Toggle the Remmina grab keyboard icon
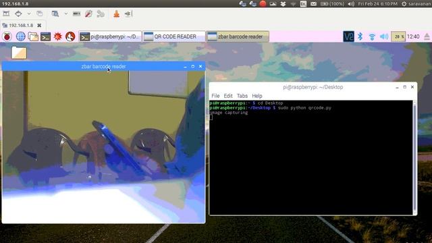The height and width of the screenshot is (243, 432). pos(76,13)
